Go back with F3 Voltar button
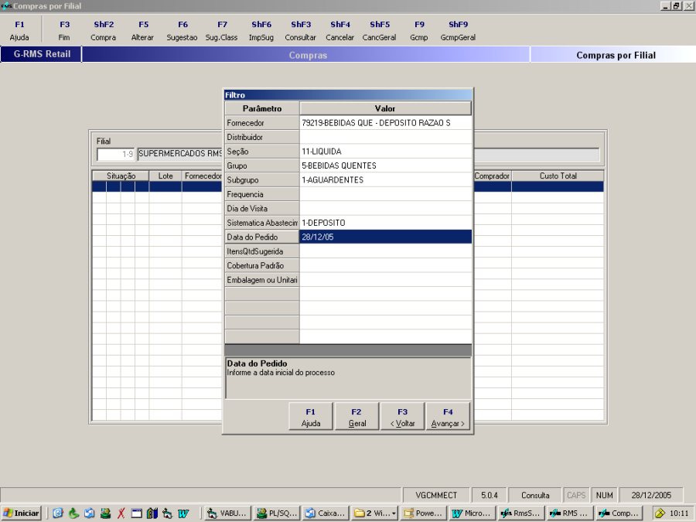 tap(403, 416)
